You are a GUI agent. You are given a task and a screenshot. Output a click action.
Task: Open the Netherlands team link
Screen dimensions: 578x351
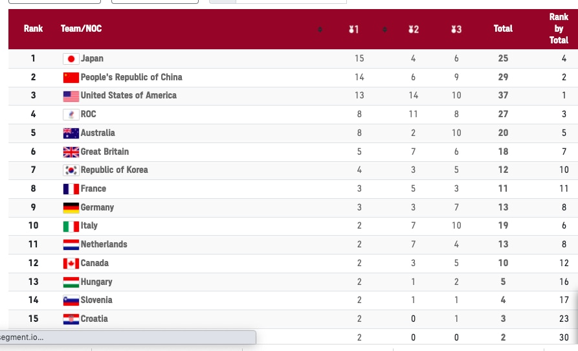104,244
